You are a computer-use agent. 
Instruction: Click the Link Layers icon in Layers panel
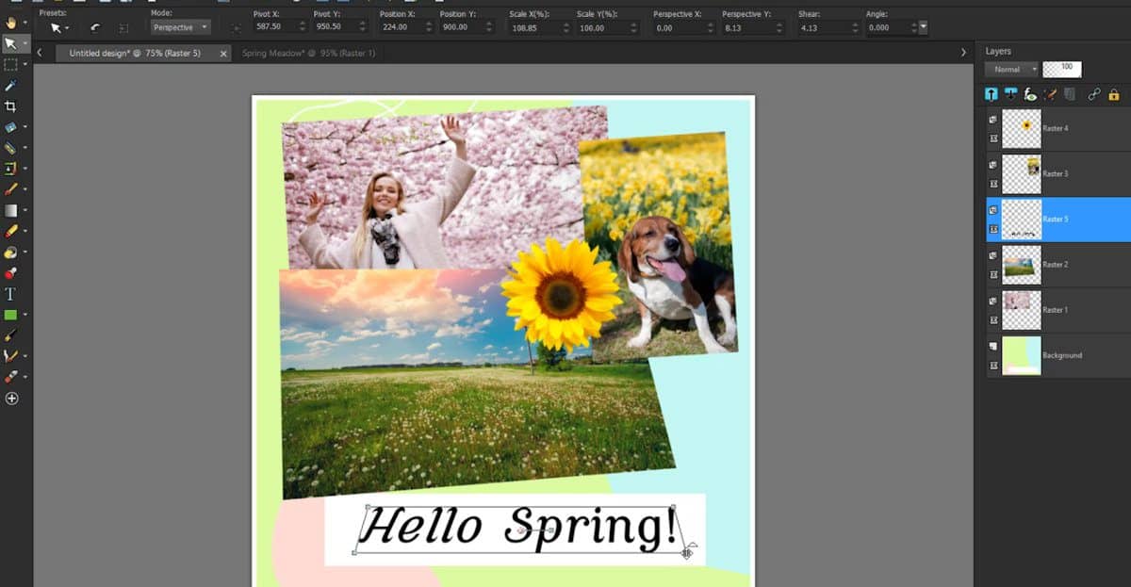pos(1094,93)
